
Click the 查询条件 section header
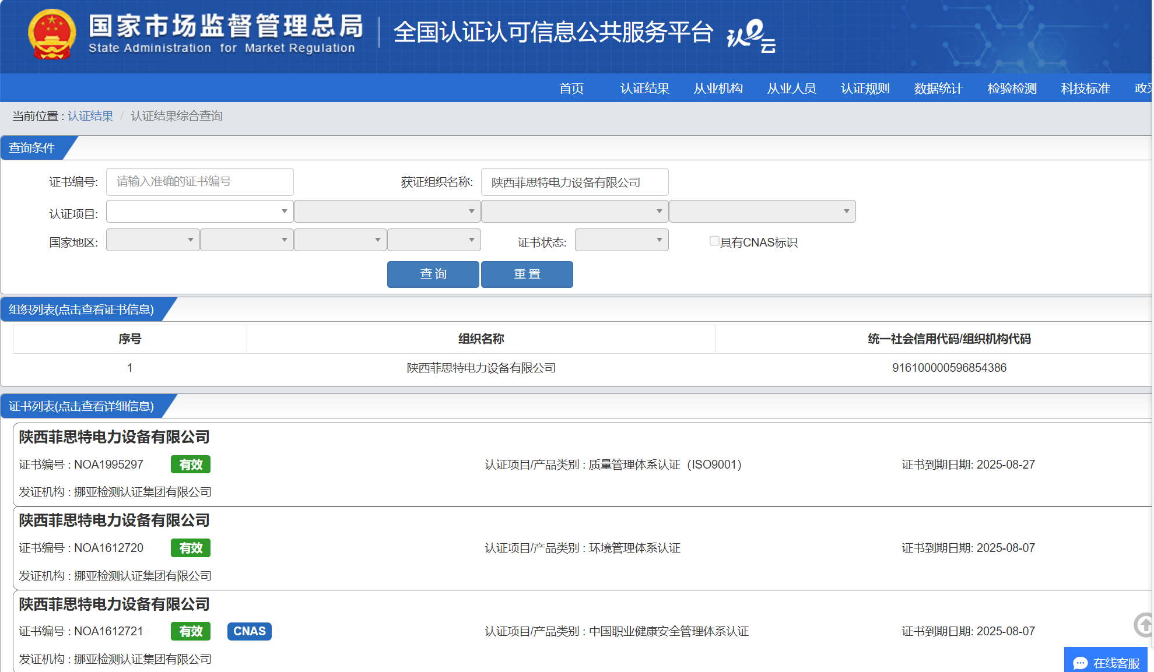[32, 148]
